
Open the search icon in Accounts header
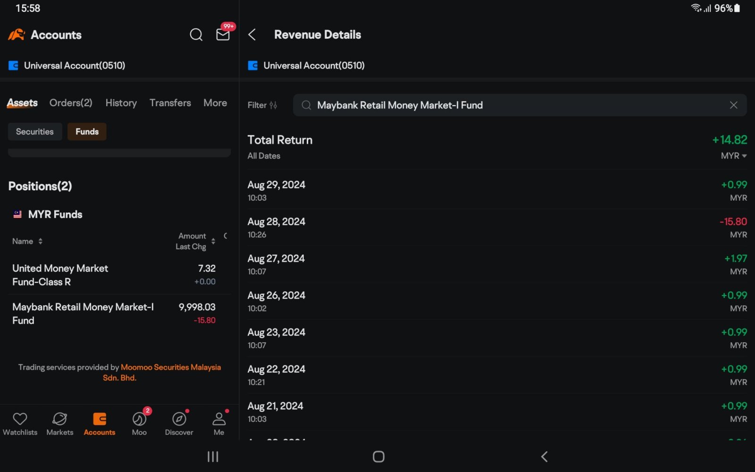pyautogui.click(x=196, y=34)
